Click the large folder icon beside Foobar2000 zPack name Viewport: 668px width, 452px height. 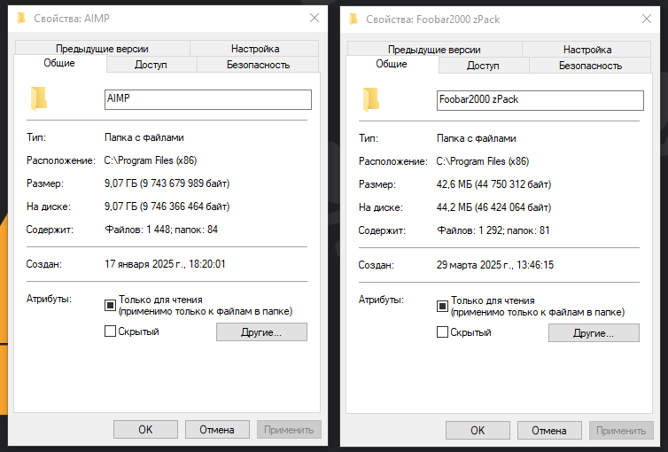click(371, 98)
